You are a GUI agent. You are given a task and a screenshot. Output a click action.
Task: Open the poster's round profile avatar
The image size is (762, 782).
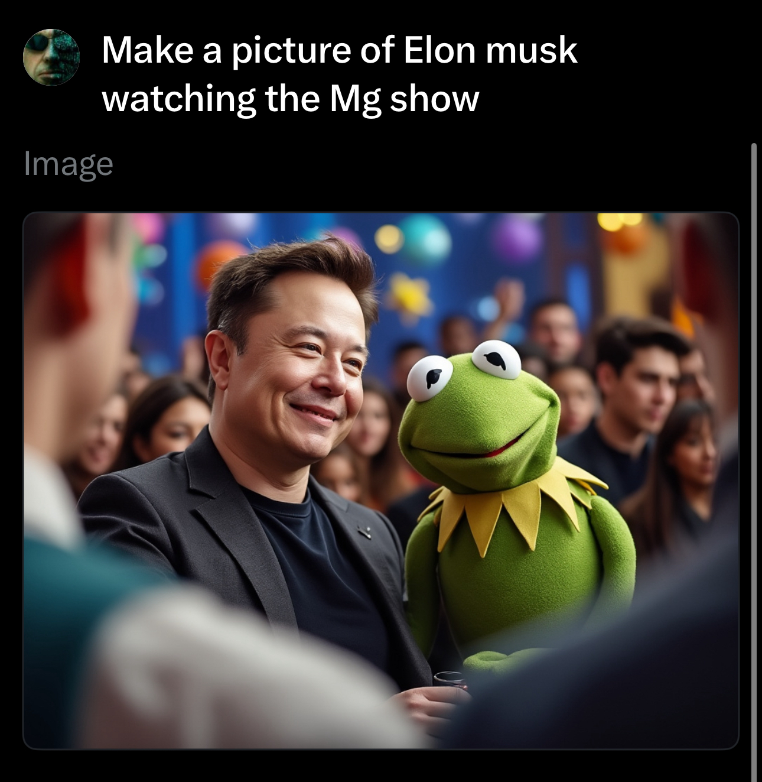[51, 57]
